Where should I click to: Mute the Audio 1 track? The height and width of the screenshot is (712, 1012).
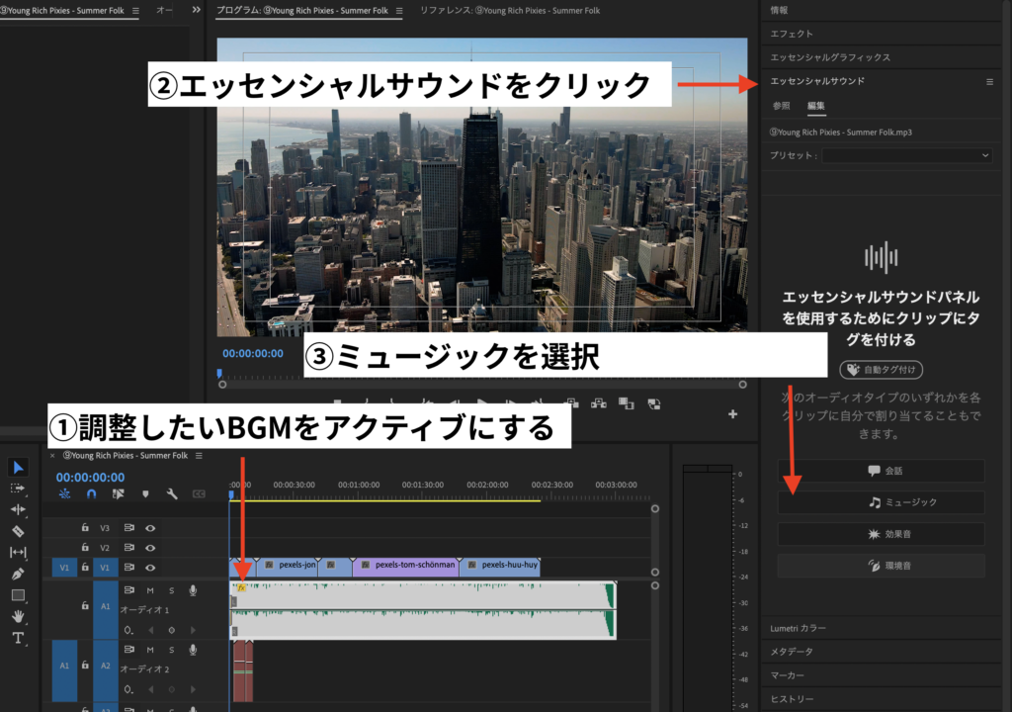(150, 590)
